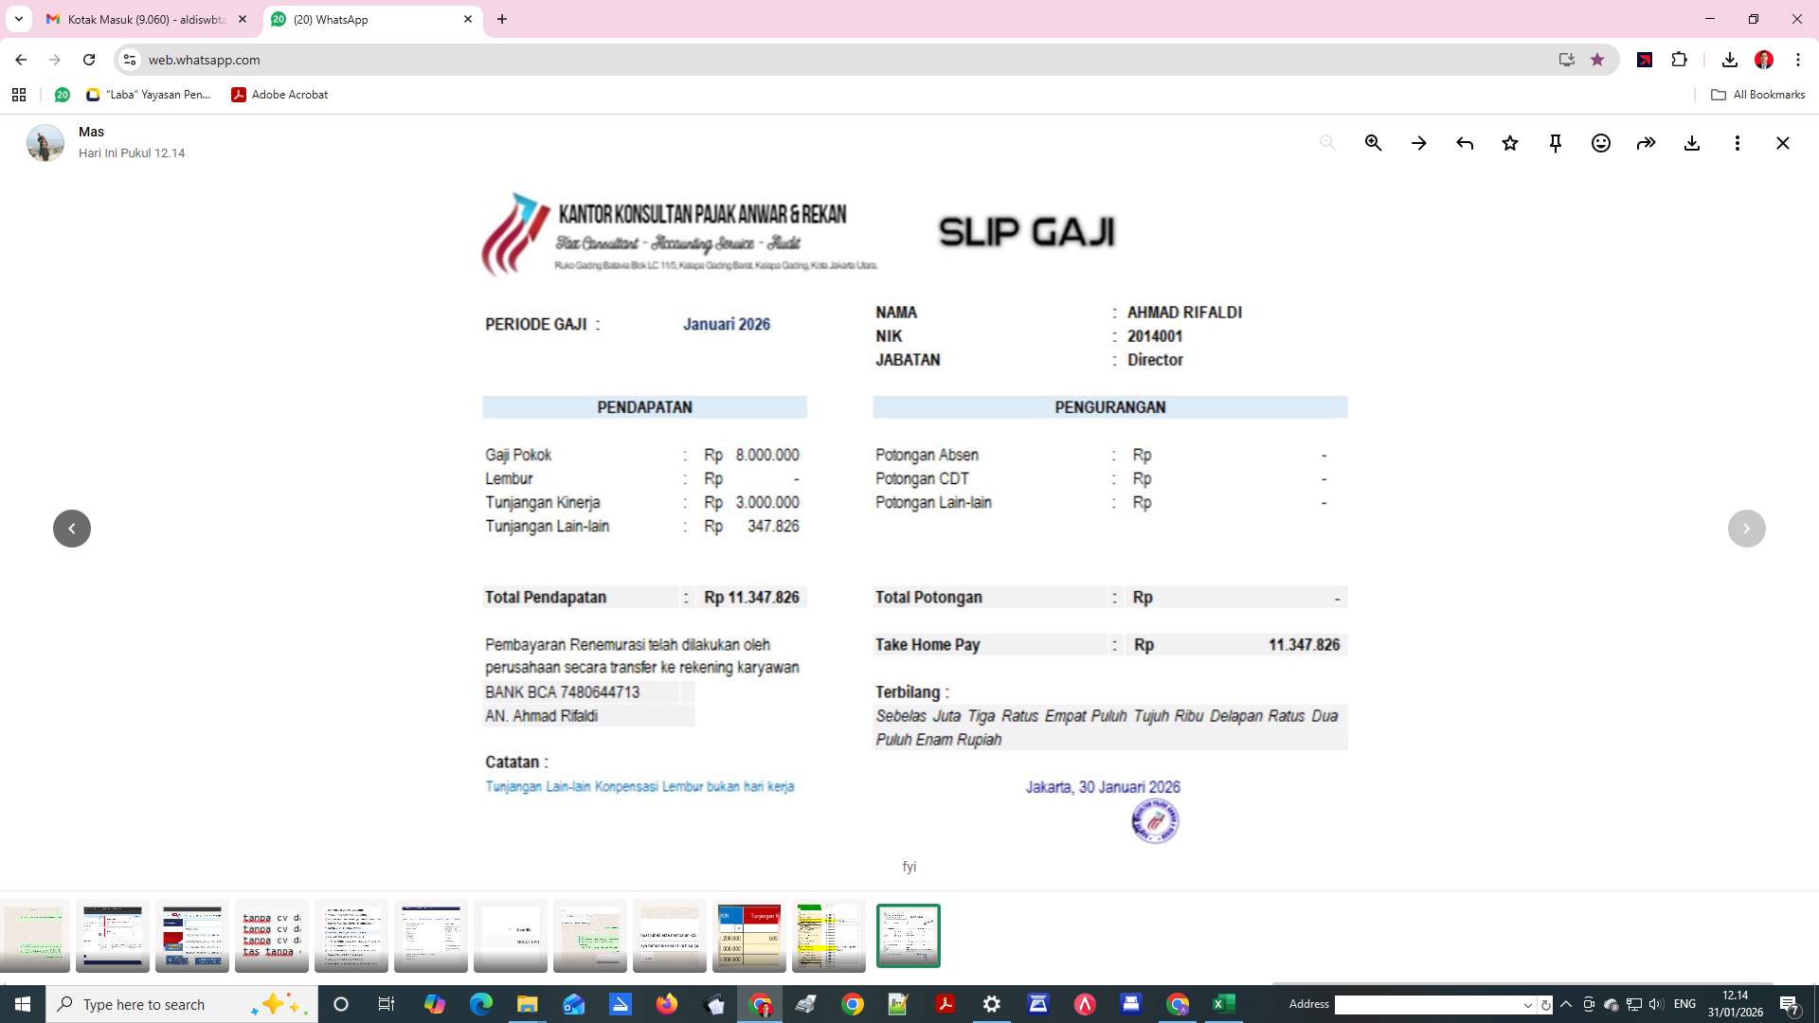Download the slip gaji image
The height and width of the screenshot is (1023, 1819).
1692,143
